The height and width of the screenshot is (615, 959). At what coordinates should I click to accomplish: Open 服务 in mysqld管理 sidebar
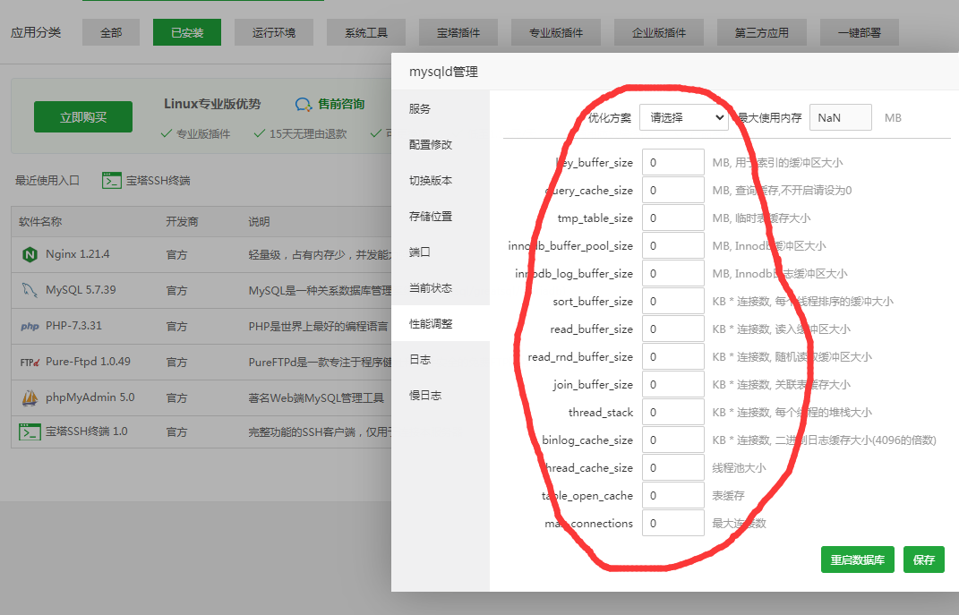coord(441,109)
